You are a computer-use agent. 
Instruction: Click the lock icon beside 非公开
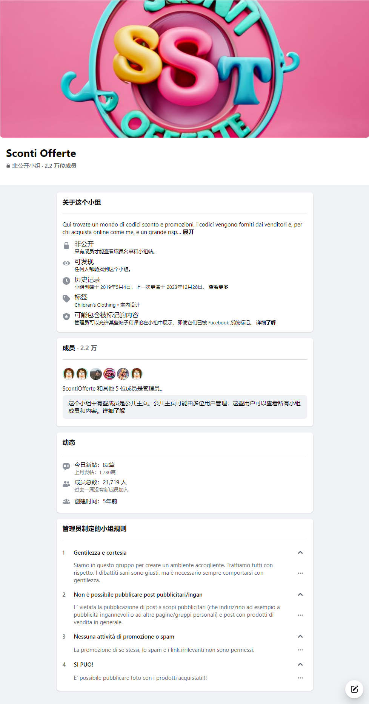[x=66, y=246]
